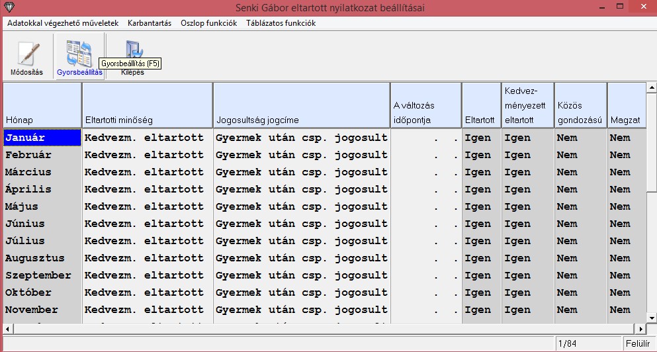Toggle Közös gondozású value for Június
The image size is (657, 352).
click(x=580, y=224)
